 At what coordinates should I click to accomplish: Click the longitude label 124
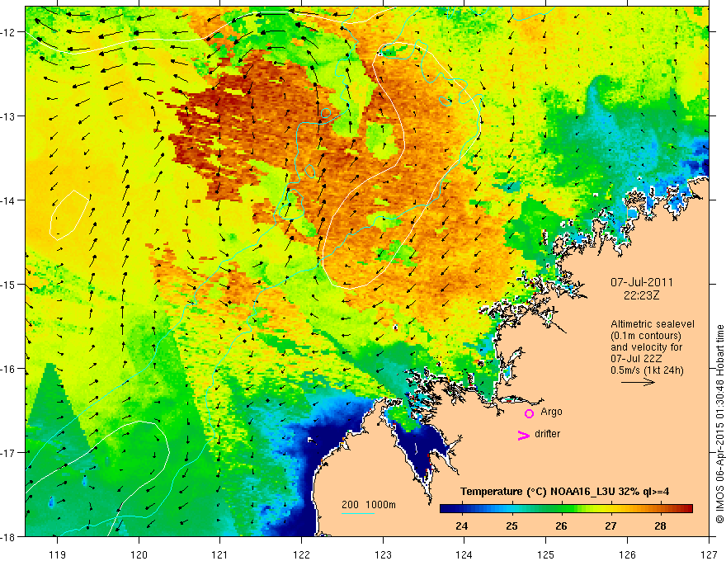pyautogui.click(x=464, y=554)
